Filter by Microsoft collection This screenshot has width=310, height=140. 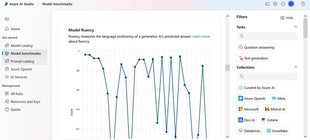click(248, 109)
